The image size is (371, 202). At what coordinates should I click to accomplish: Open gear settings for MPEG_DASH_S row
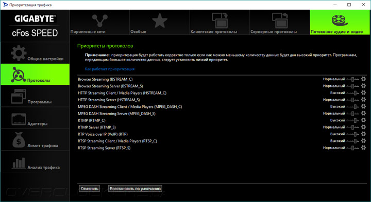(363, 113)
